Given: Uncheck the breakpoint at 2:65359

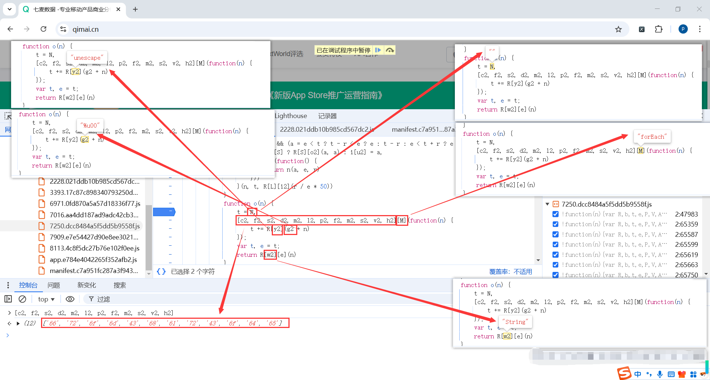Looking at the screenshot, I should tap(555, 224).
